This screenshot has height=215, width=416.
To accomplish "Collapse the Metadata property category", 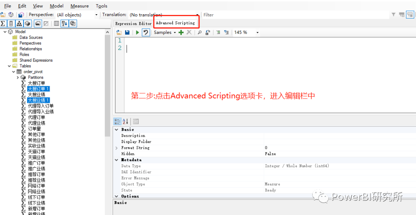I will click(x=117, y=160).
